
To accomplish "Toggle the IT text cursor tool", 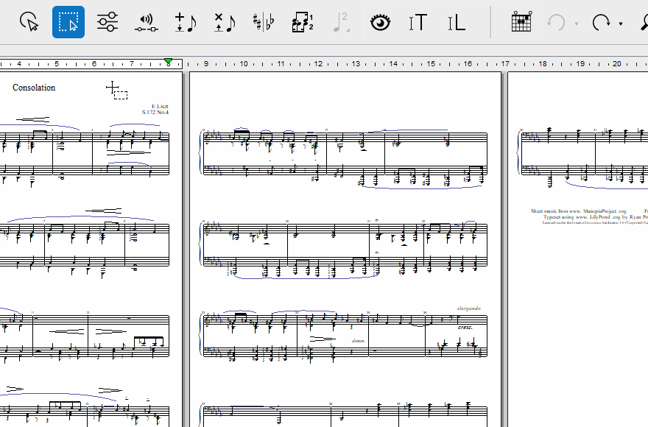I will [418, 22].
